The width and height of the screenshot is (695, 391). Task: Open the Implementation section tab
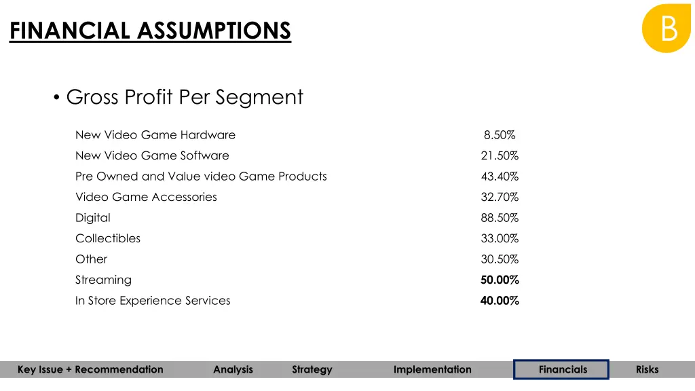[432, 369]
